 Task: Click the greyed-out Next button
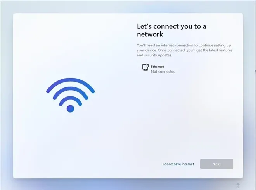pos(216,164)
